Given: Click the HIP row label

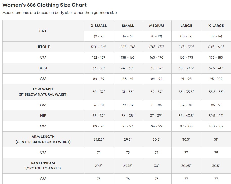Looking at the screenshot, I should coord(43,116).
